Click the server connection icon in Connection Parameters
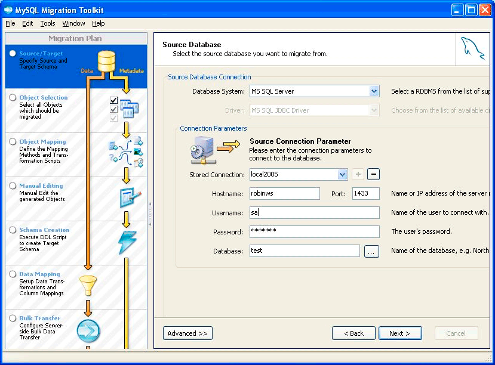 tap(203, 150)
